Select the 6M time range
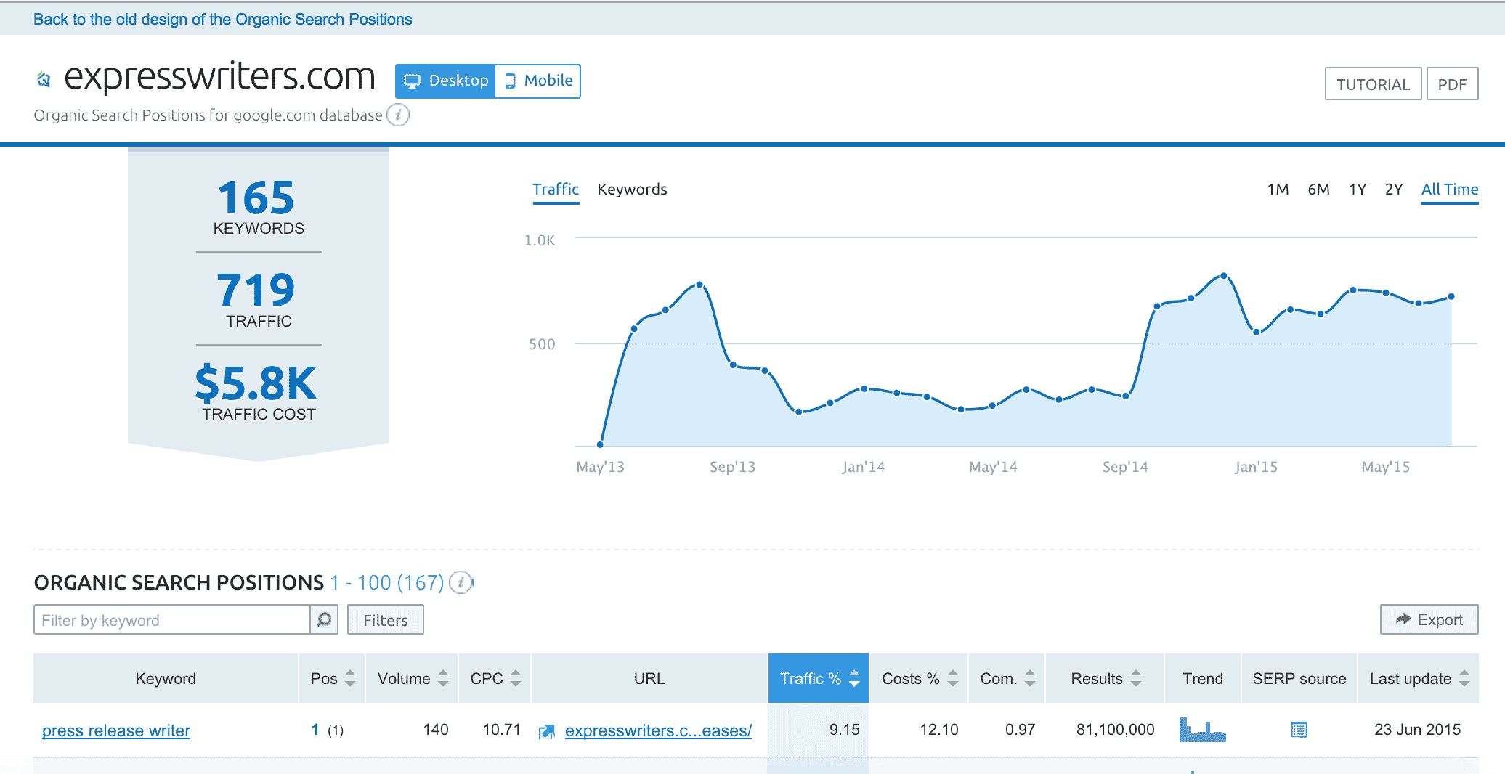1505x774 pixels. tap(1318, 190)
